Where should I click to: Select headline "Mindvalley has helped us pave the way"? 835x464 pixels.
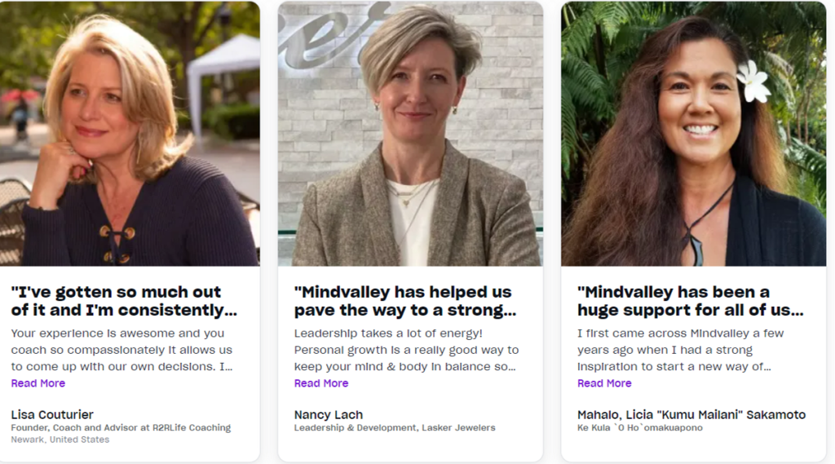405,301
